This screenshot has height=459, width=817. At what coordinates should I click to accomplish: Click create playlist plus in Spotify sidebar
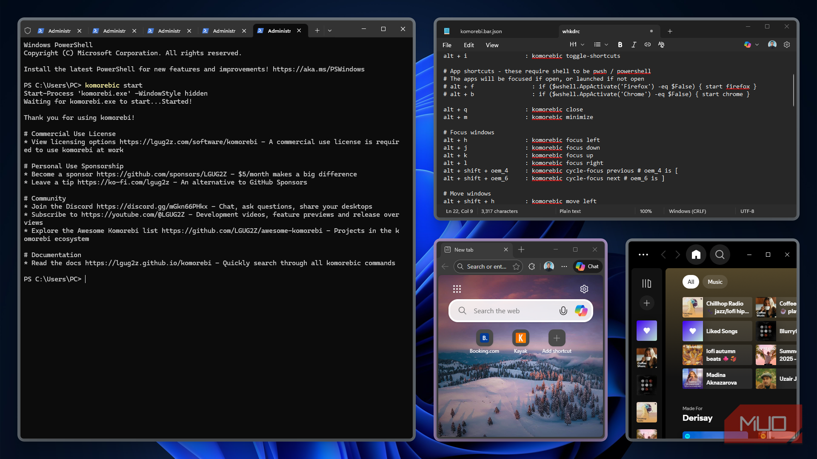click(646, 303)
